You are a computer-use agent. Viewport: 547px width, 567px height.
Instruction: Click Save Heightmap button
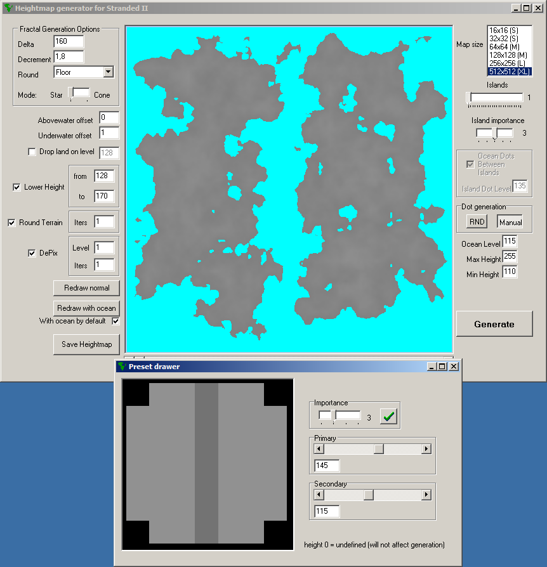(86, 344)
